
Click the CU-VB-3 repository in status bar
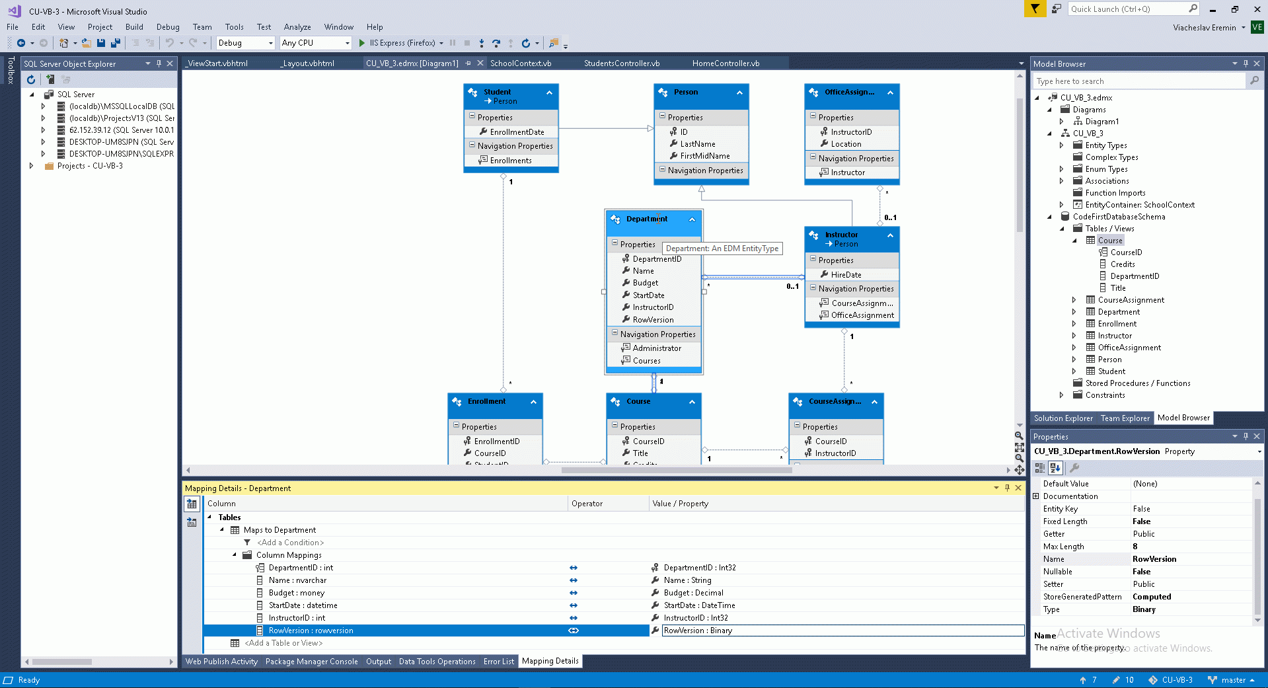coord(1170,680)
